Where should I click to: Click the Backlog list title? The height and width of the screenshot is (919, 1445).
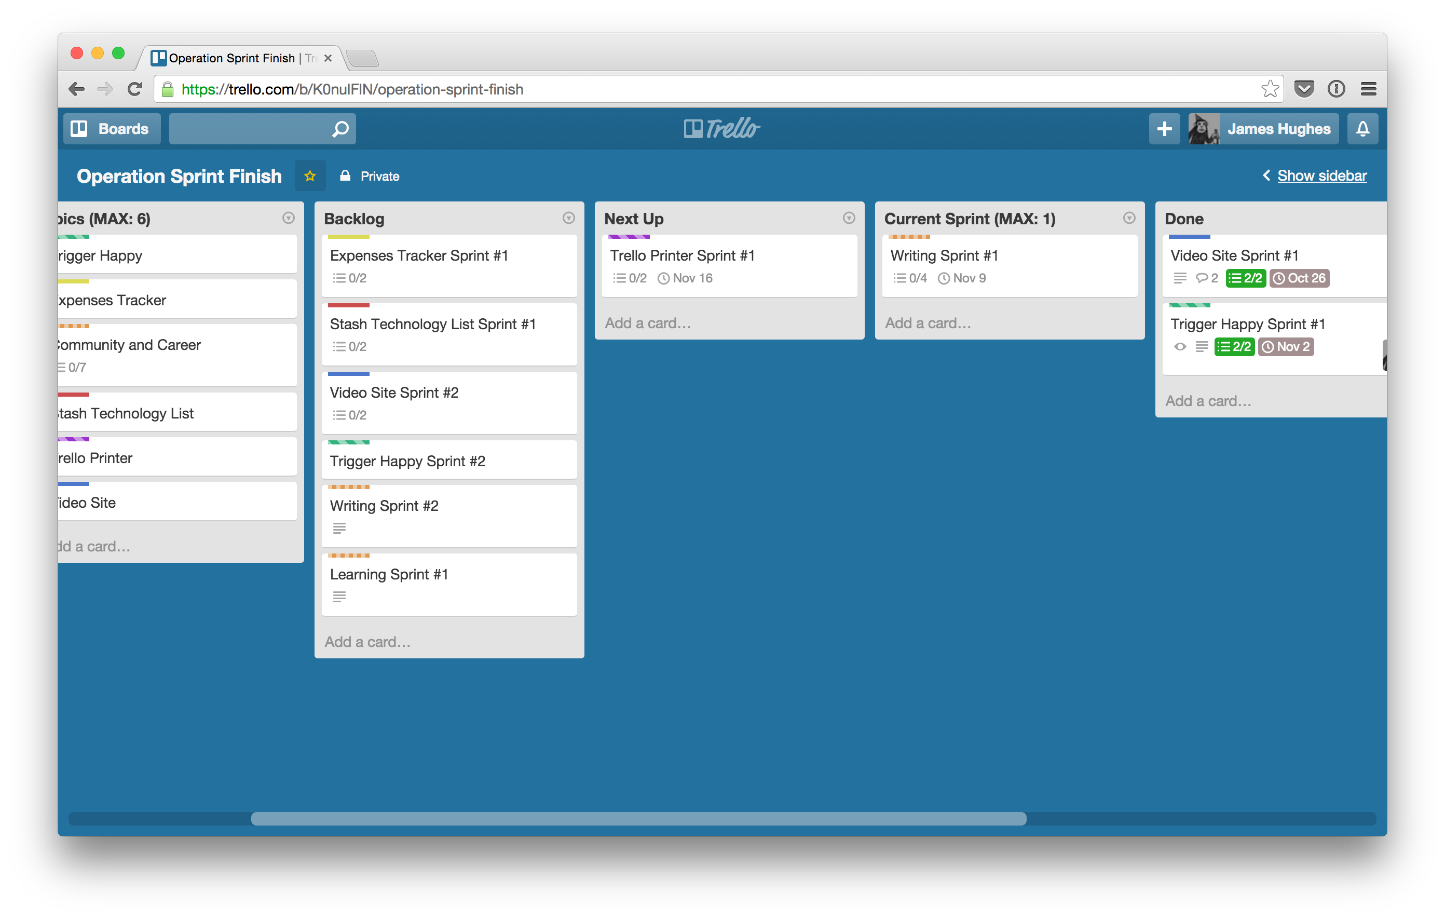click(354, 219)
